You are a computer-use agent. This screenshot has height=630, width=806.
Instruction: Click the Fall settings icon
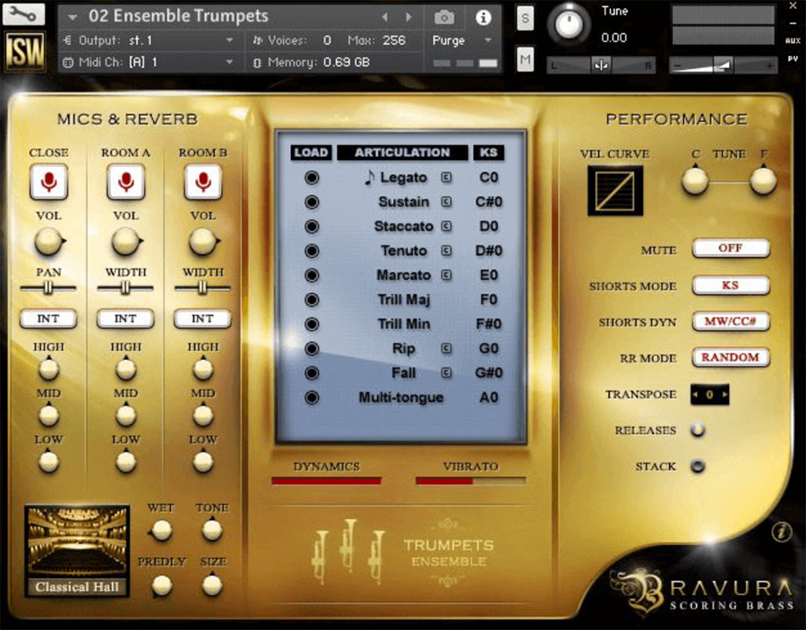click(x=446, y=373)
